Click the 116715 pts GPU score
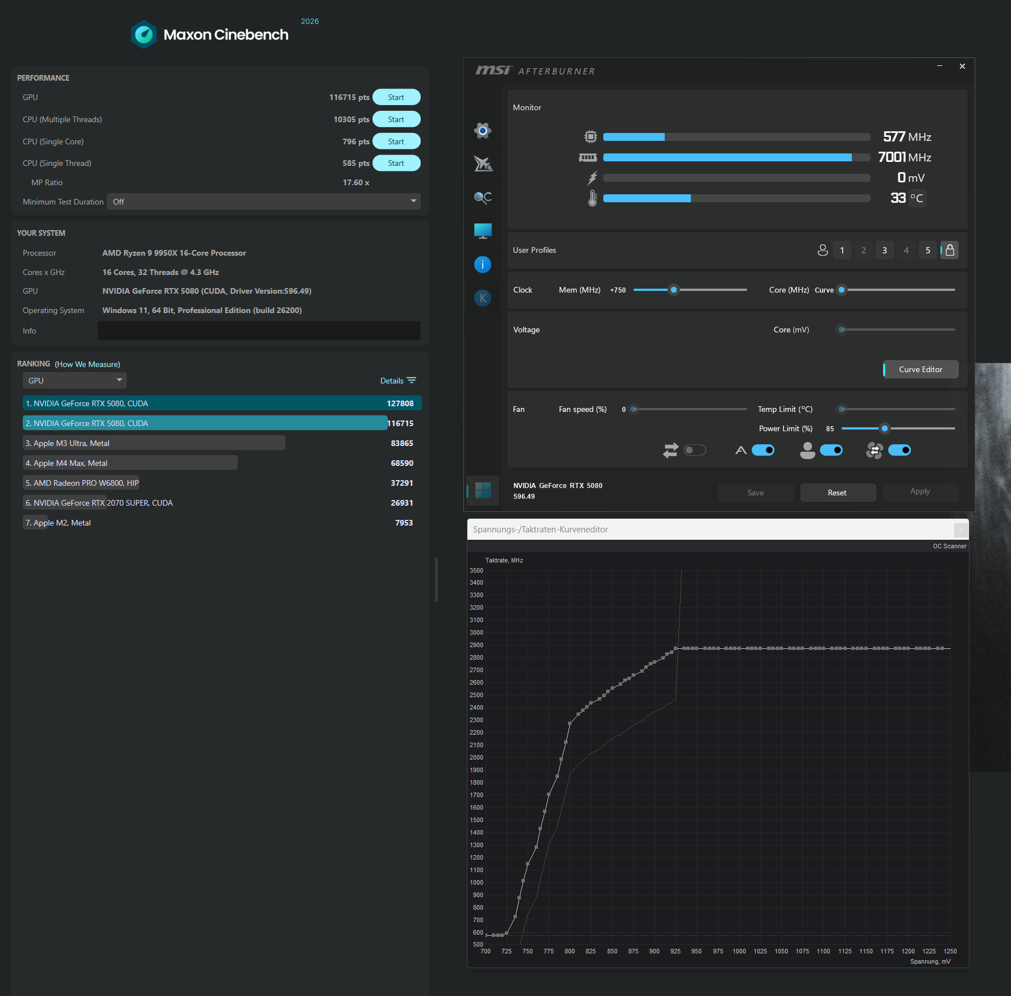The height and width of the screenshot is (996, 1011). pos(349,97)
